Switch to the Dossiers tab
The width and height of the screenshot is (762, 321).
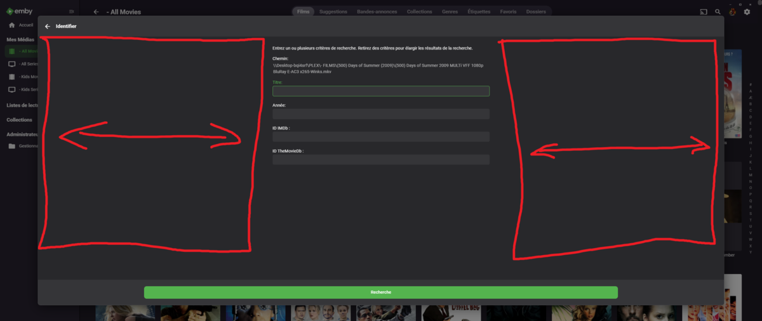pos(535,11)
